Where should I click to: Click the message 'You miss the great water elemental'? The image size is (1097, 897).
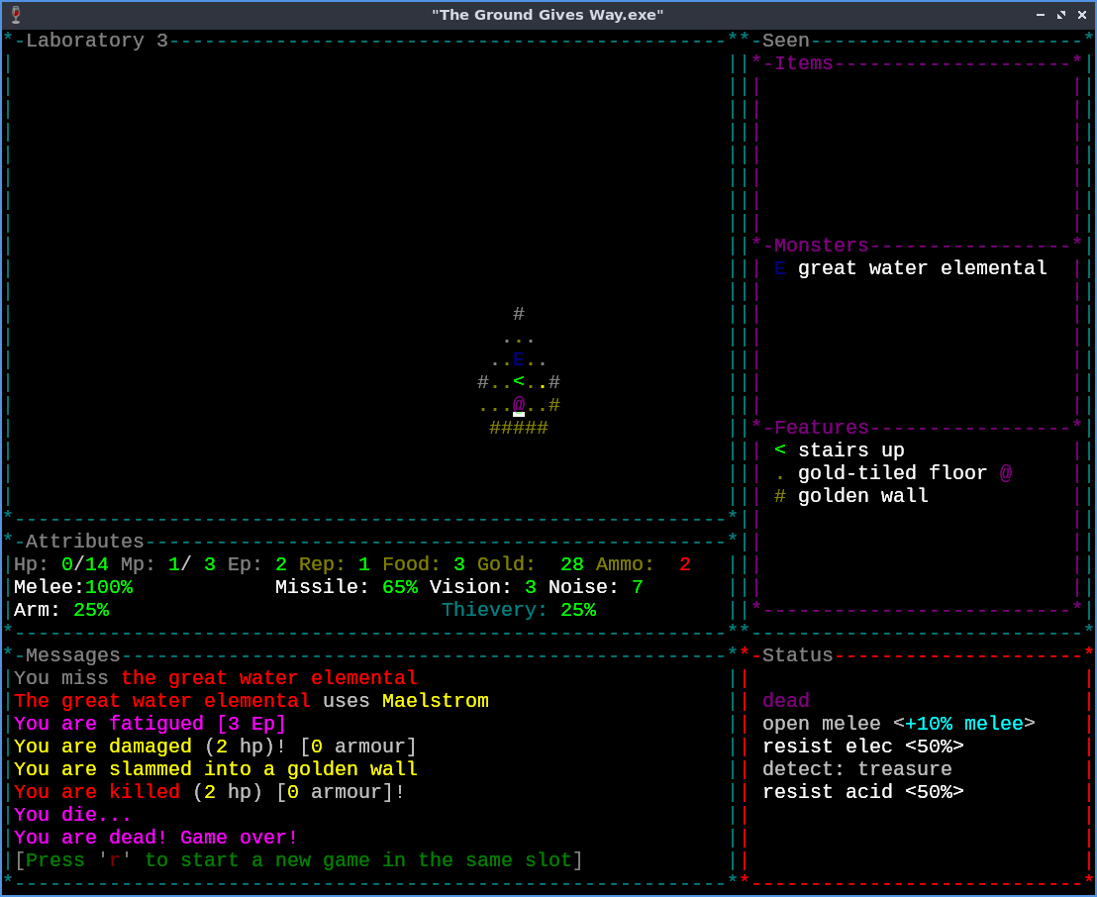[x=216, y=677]
